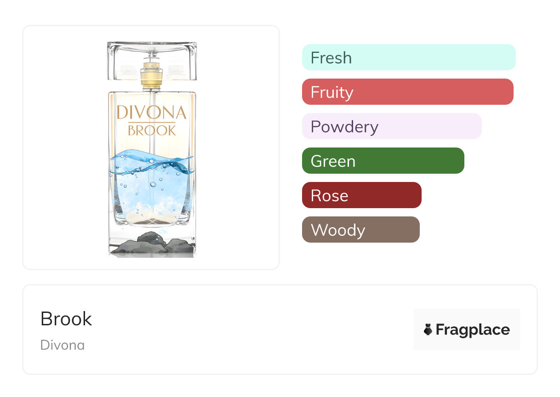Click the white space left of the bottle

point(64,147)
